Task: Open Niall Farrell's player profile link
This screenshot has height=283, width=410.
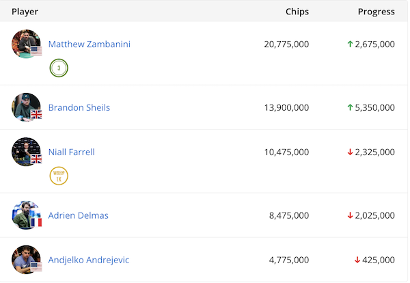Action: [x=71, y=152]
